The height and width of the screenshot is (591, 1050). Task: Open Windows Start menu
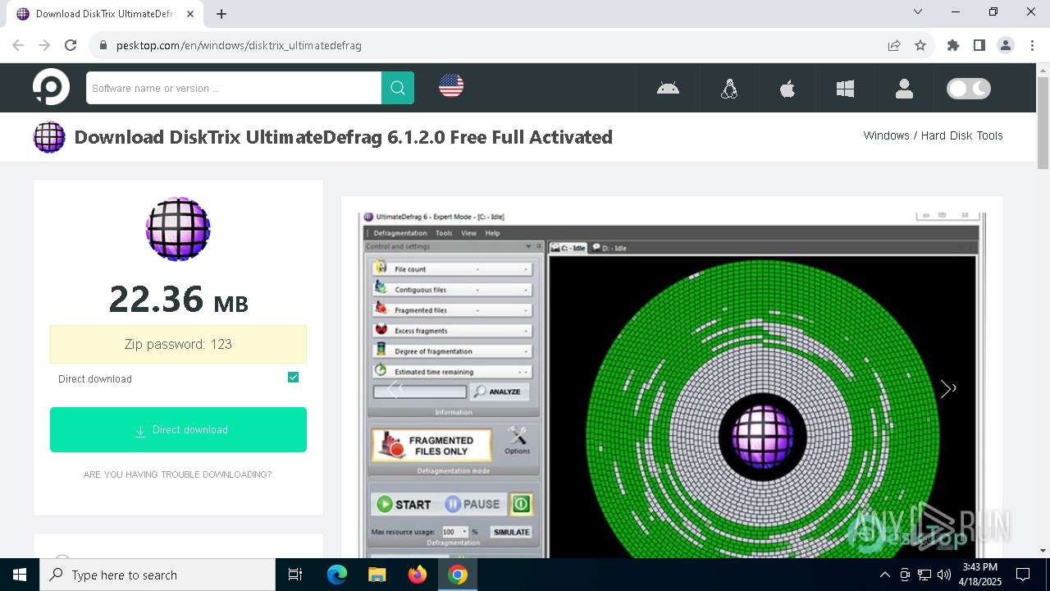(20, 575)
